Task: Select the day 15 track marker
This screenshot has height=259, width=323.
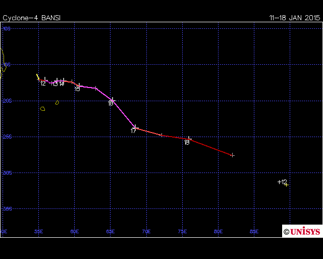Action: [79, 85]
